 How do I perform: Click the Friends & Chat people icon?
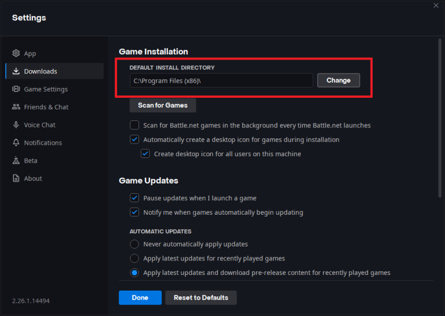point(16,107)
